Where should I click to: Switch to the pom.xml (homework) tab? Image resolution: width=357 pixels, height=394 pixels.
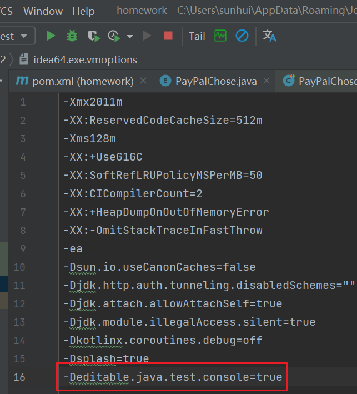pyautogui.click(x=82, y=81)
